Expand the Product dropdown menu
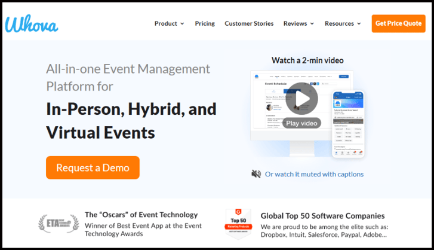 [x=169, y=23]
